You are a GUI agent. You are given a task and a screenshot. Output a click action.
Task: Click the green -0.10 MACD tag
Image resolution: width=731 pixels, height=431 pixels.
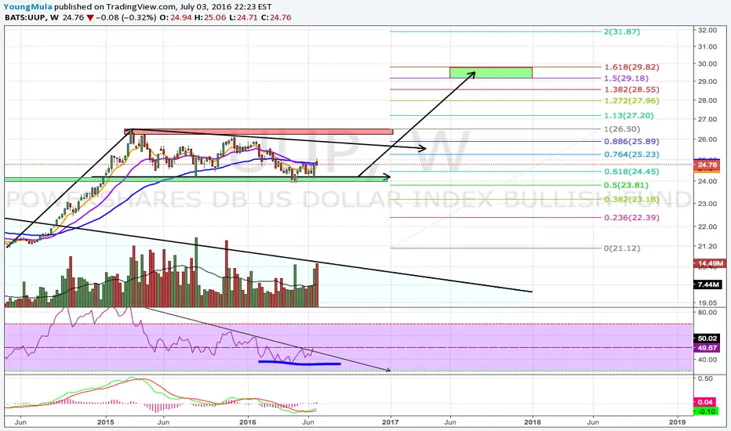[705, 411]
